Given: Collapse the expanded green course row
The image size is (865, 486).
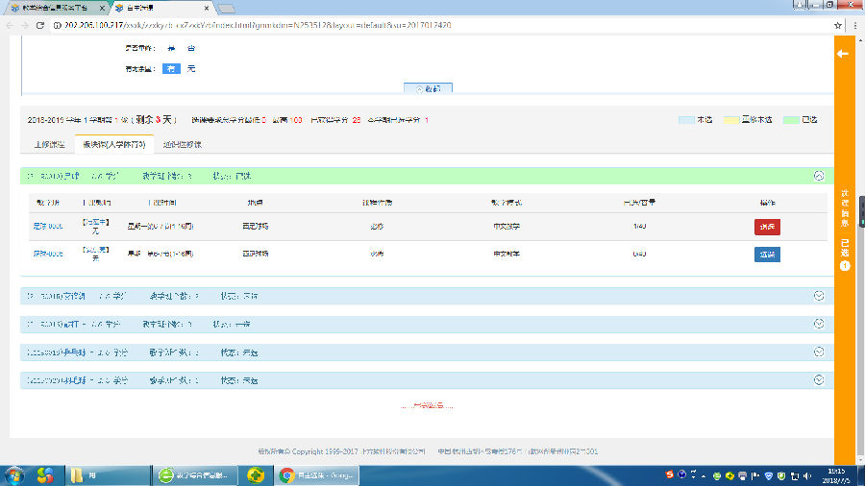Looking at the screenshot, I should point(819,176).
